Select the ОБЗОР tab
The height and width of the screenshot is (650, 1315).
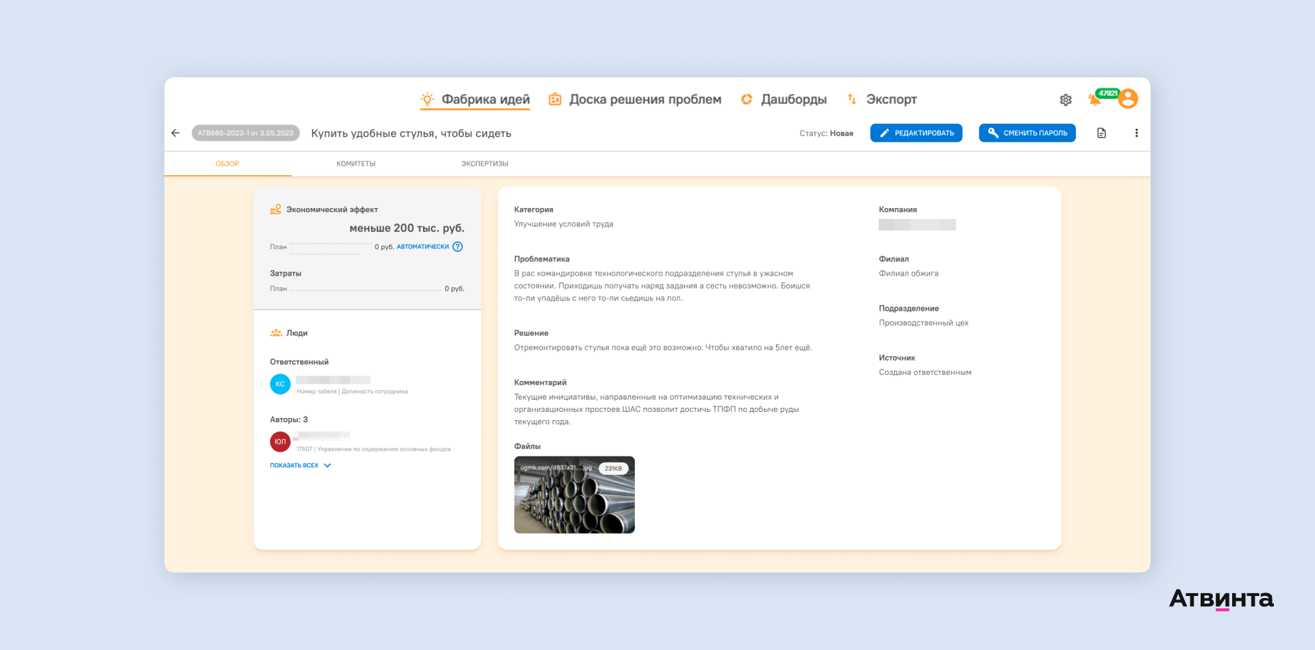coord(227,164)
